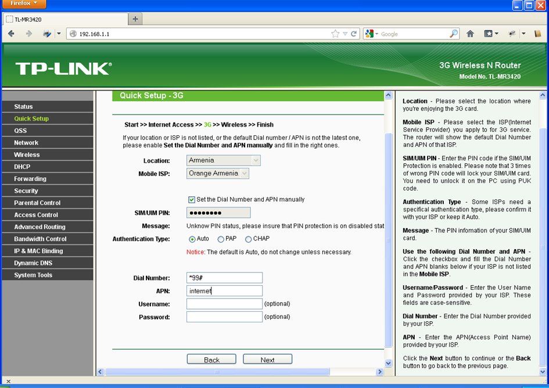Viewport: 549px width, 388px height.
Task: Toggle Set Dial Number and APN manually
Action: click(192, 200)
